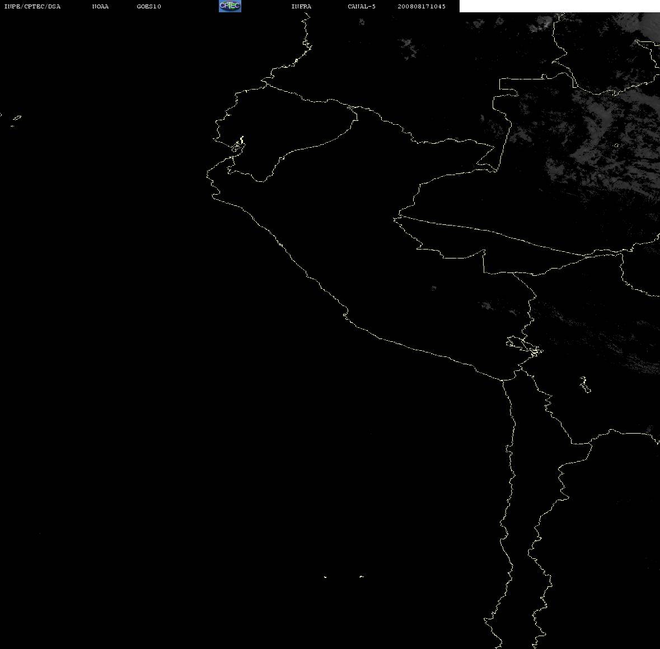Screen dimensions: 660x649
Task: Click the blue CPTEC logo
Action: [x=230, y=6]
